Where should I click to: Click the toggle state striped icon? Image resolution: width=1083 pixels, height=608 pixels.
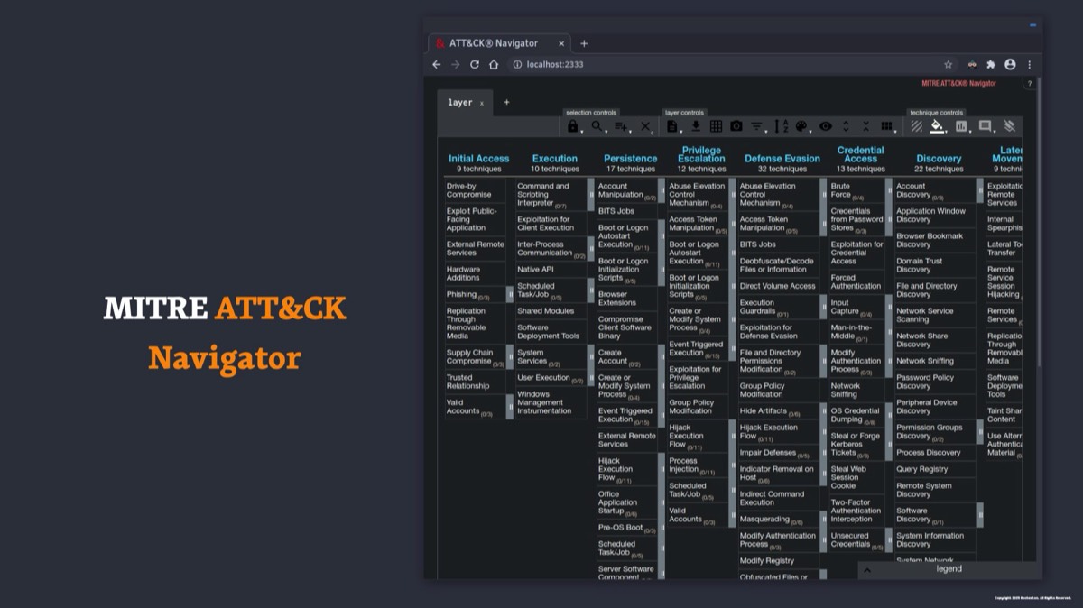coord(916,127)
